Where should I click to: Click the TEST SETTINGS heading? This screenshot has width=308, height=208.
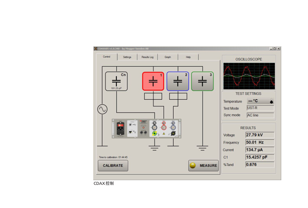pyautogui.click(x=248, y=94)
